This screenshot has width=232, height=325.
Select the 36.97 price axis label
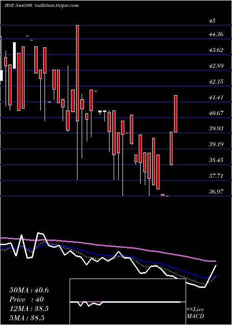click(216, 191)
